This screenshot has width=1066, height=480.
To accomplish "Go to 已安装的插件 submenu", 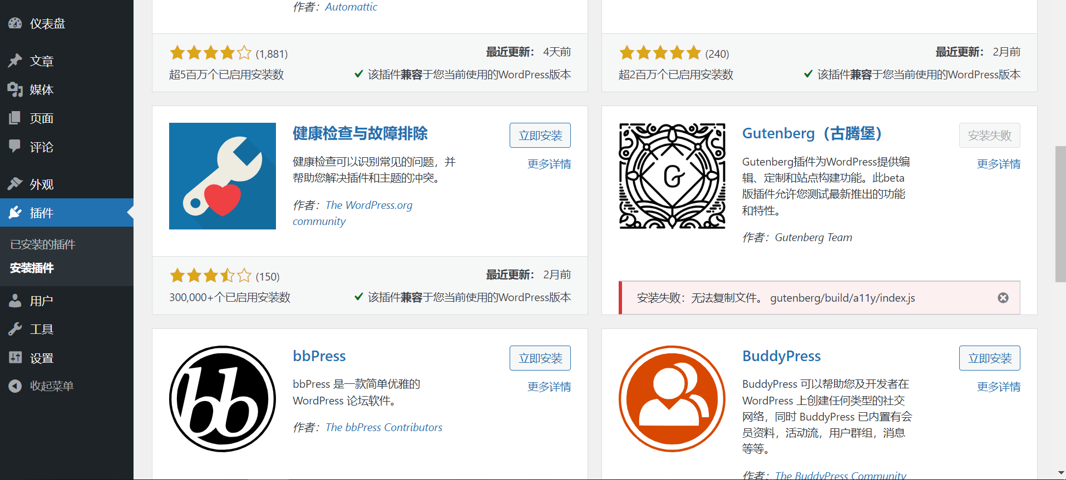I will 43,244.
